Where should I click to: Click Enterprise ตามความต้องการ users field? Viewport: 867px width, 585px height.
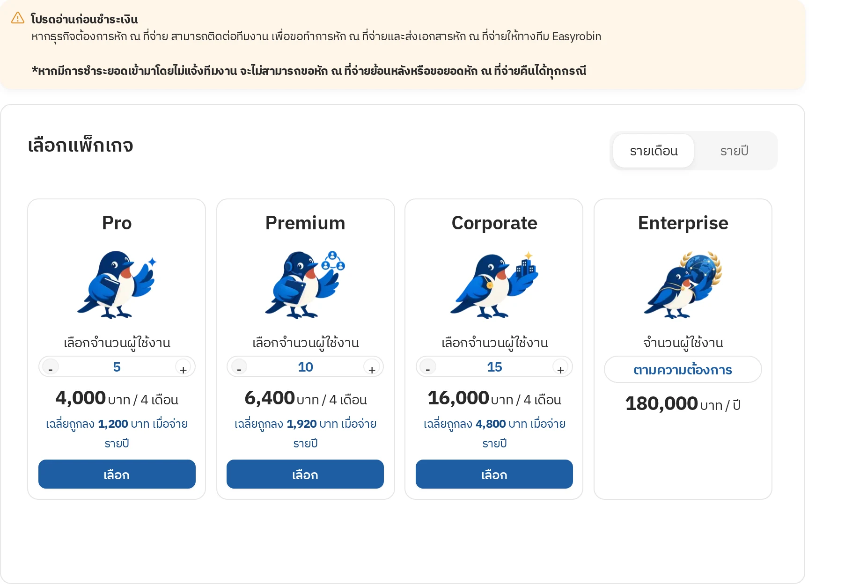[683, 369]
